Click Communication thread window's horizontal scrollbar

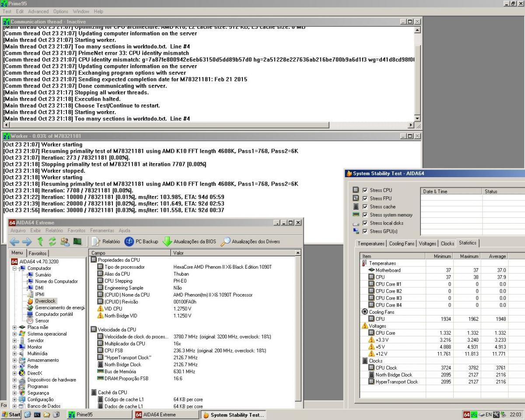click(x=208, y=125)
